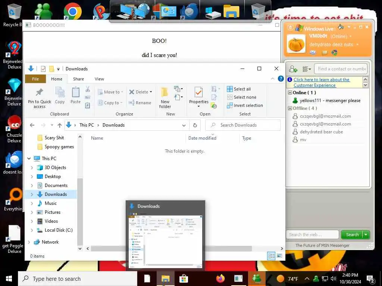The width and height of the screenshot is (382, 286).
Task: Click the Paste clipboard icon
Action: [x=75, y=92]
